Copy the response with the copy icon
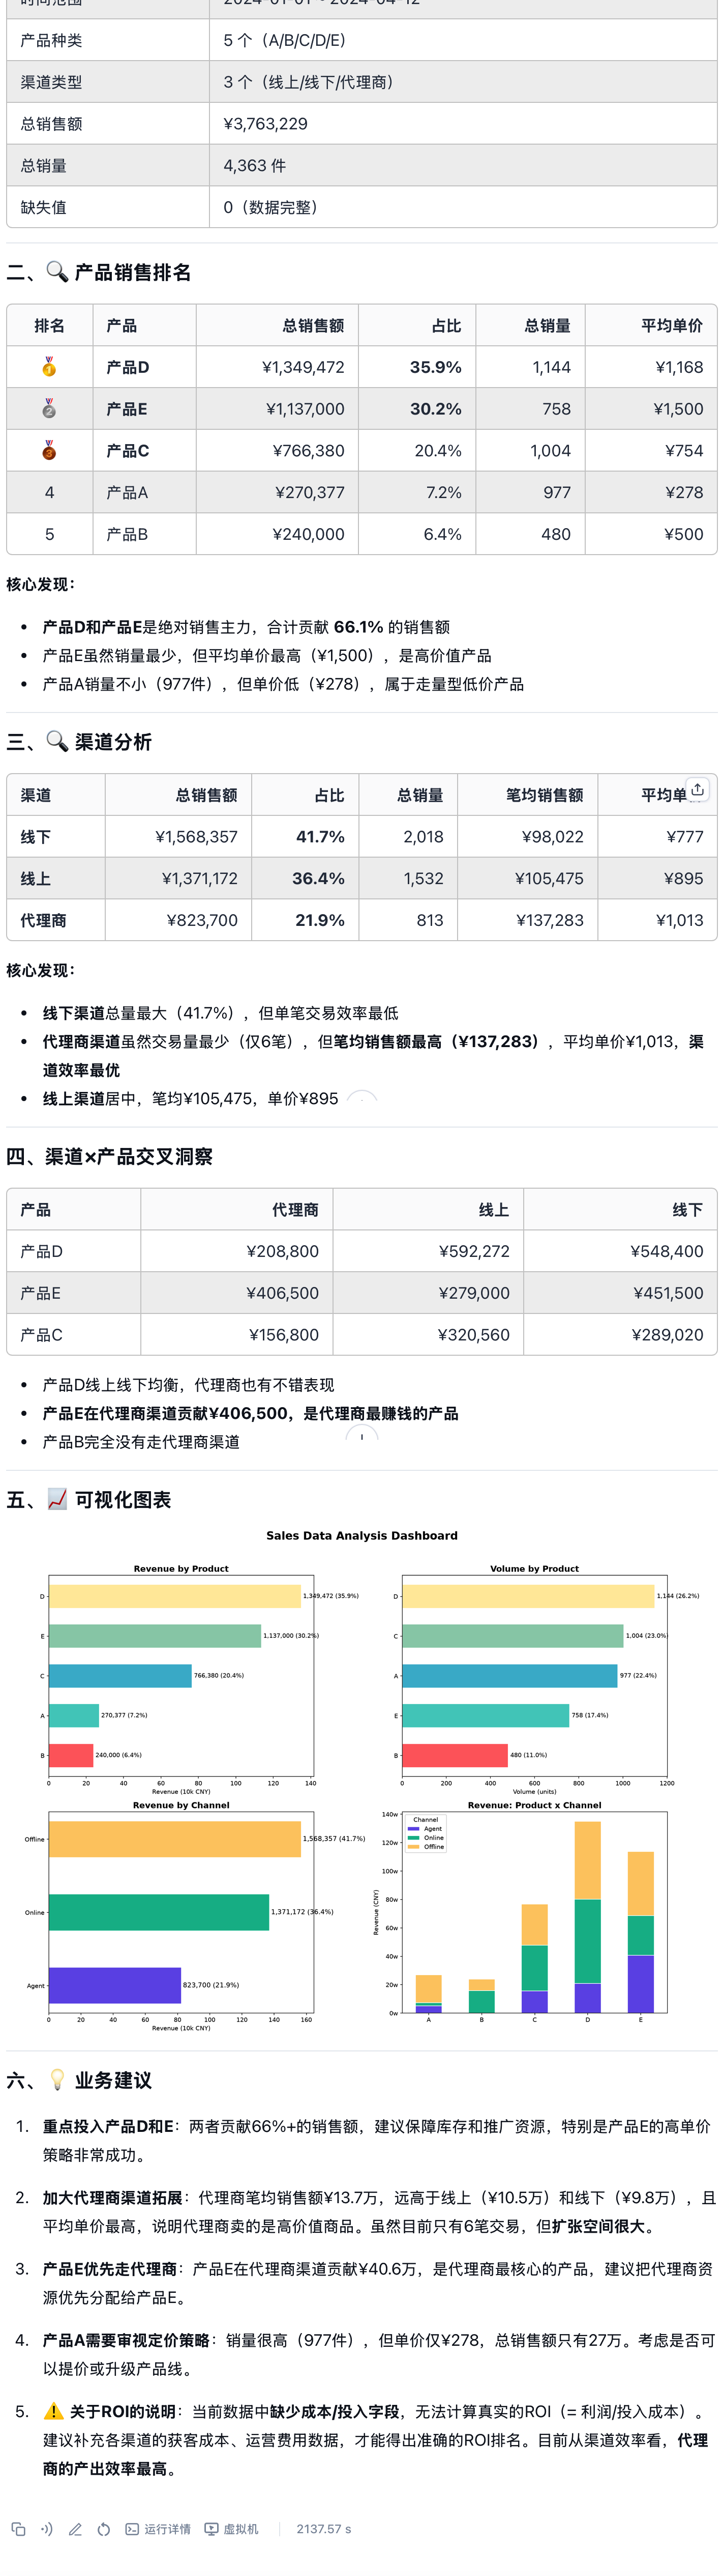The image size is (723, 2576). tap(18, 2529)
